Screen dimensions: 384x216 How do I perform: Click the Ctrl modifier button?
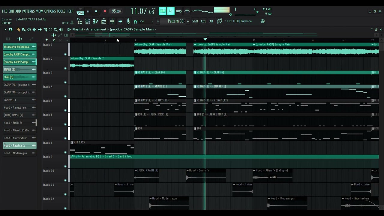(x=203, y=21)
